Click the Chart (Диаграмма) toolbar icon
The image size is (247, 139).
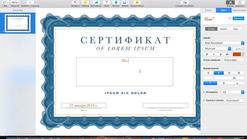[96, 3]
